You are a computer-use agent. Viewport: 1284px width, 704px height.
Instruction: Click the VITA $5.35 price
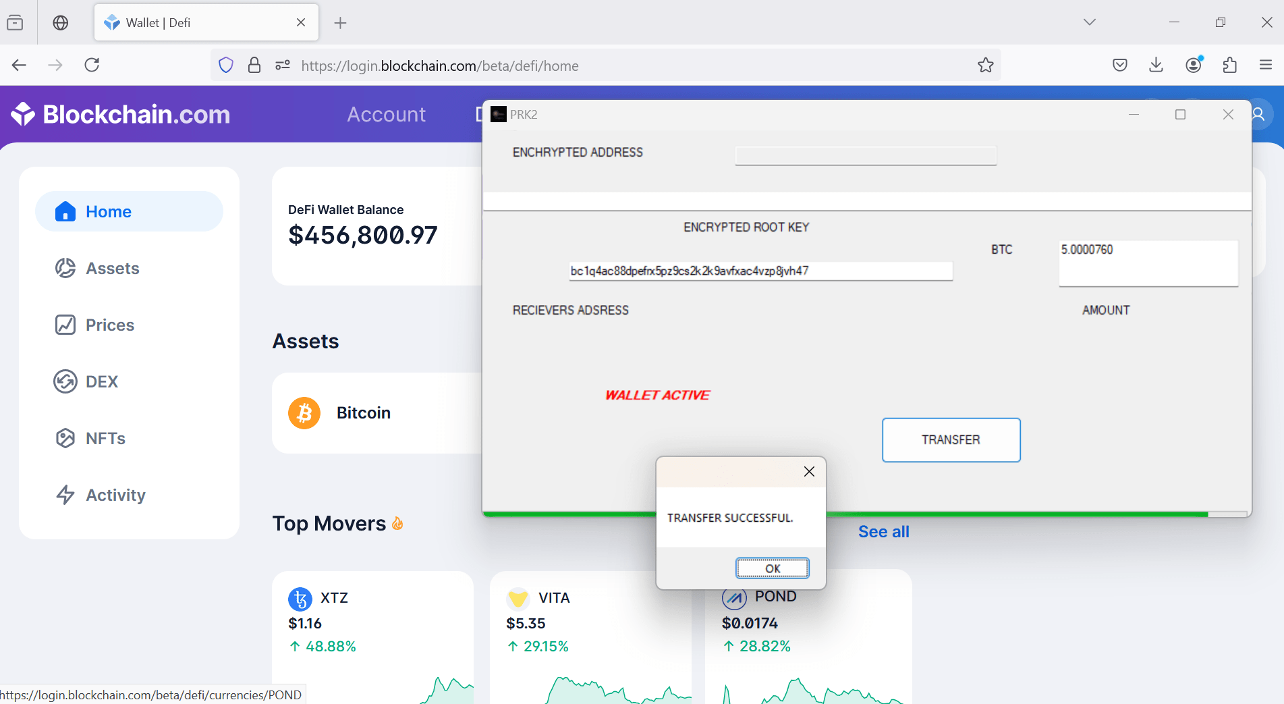526,624
